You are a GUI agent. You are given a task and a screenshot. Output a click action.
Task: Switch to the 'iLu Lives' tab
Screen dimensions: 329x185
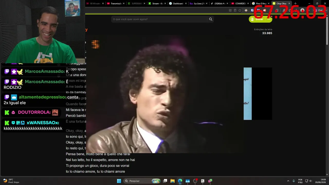pos(199,4)
